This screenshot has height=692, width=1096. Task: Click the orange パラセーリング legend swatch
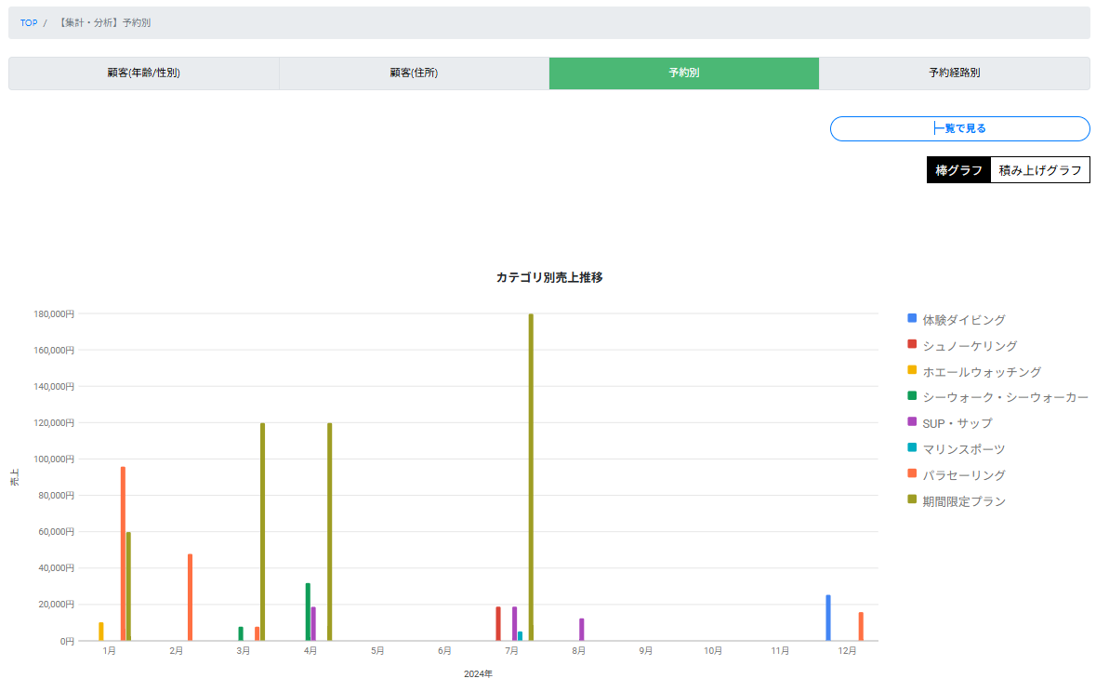(x=912, y=474)
